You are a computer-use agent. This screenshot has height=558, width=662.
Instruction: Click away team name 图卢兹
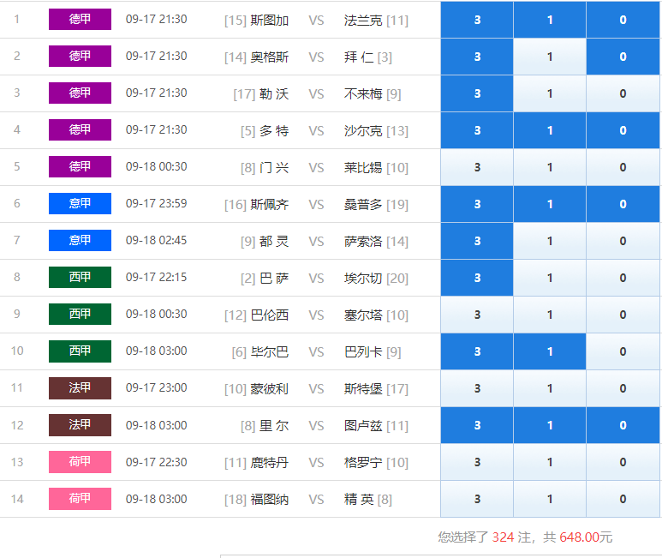(363, 426)
